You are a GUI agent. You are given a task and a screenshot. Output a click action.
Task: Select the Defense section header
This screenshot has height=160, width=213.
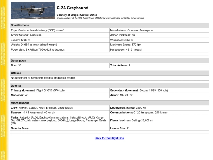click(109, 86)
